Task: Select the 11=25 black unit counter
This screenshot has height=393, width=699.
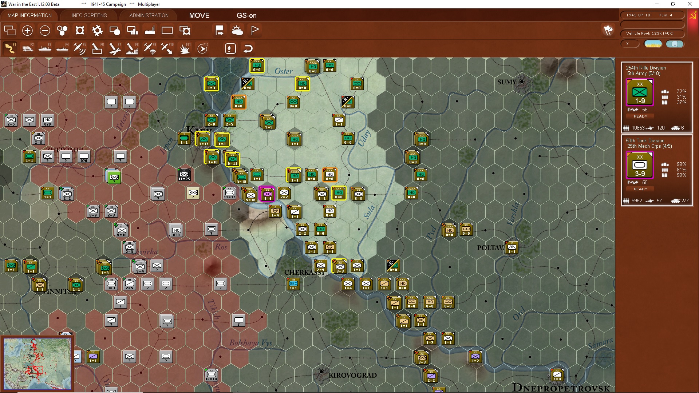Action: click(184, 175)
